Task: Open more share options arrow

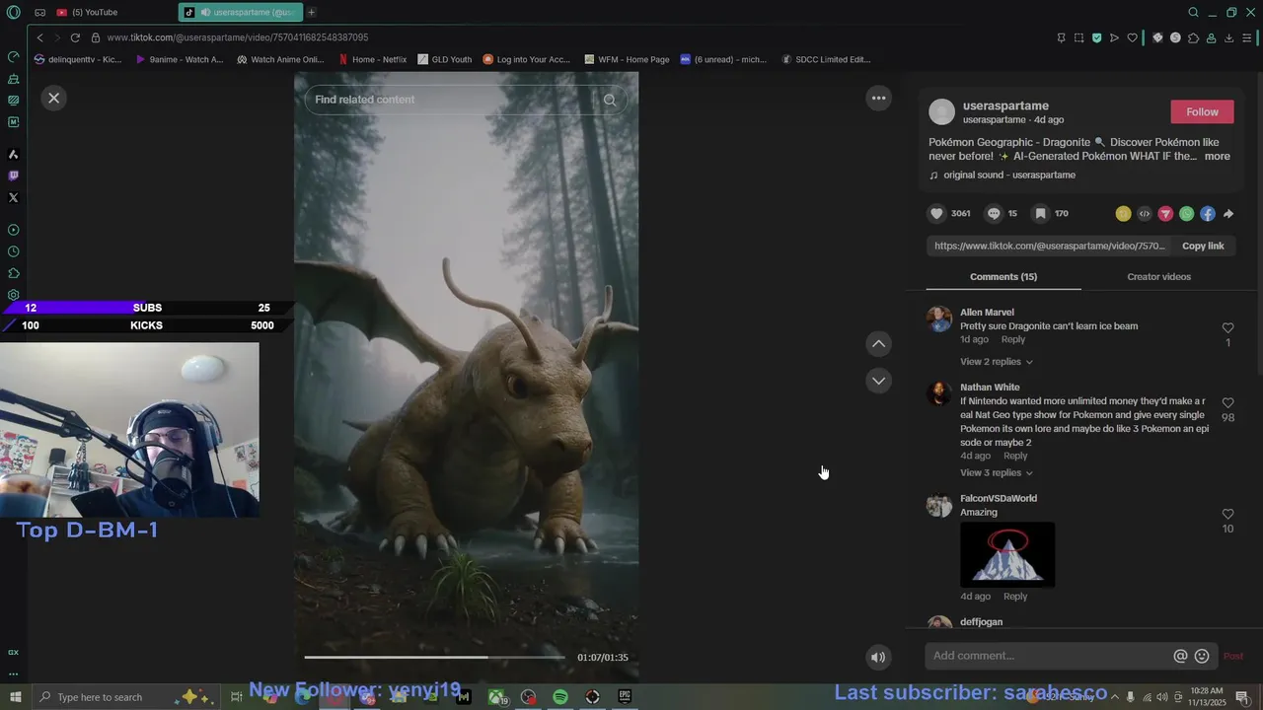Action: [1228, 214]
